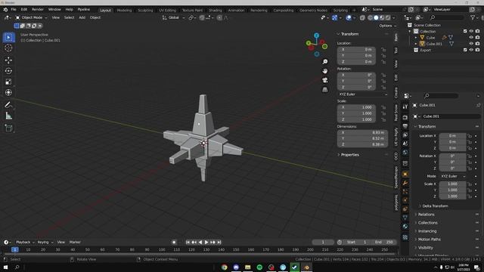Image resolution: width=484 pixels, height=272 pixels.
Task: Activate the 3D Cursor tool
Action: coord(8,48)
